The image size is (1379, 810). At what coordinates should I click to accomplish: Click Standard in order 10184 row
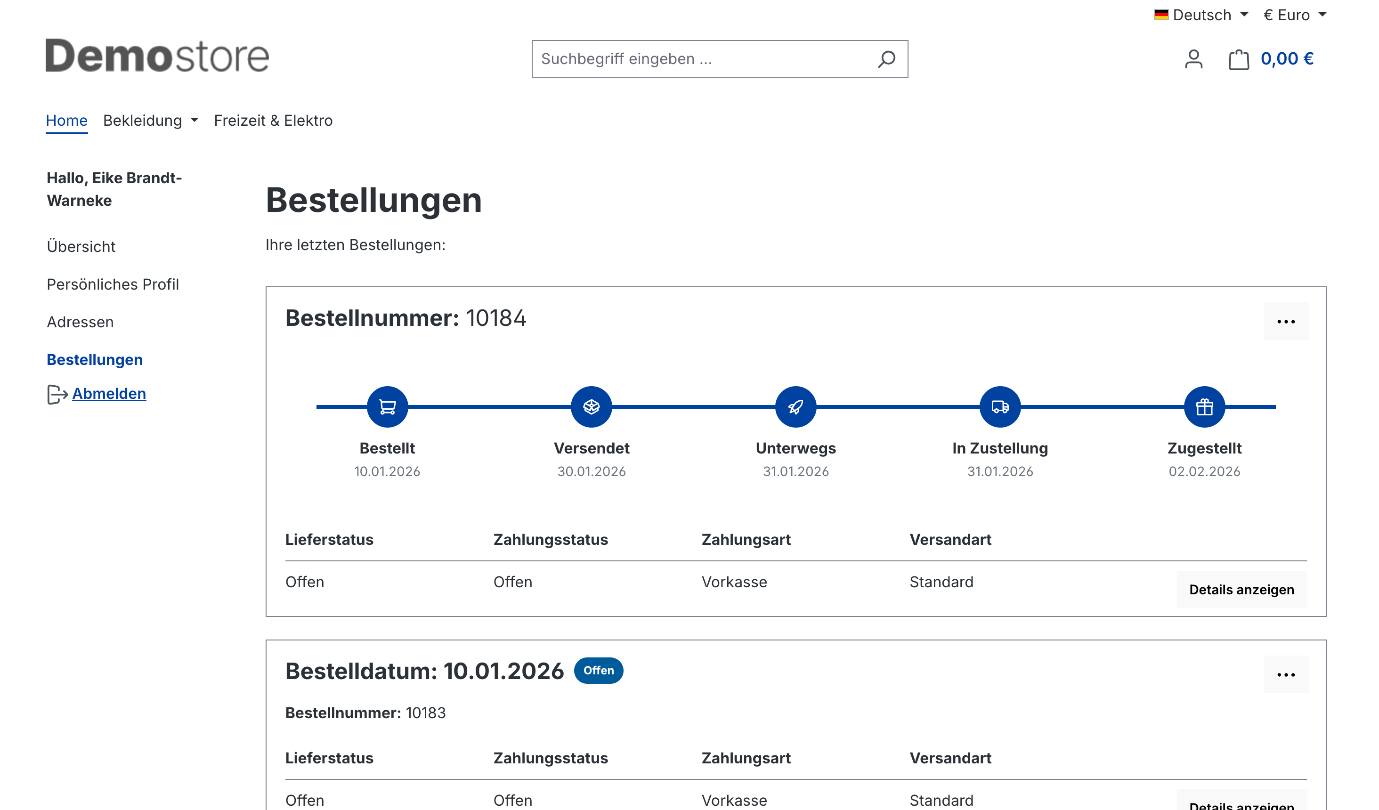click(x=941, y=582)
